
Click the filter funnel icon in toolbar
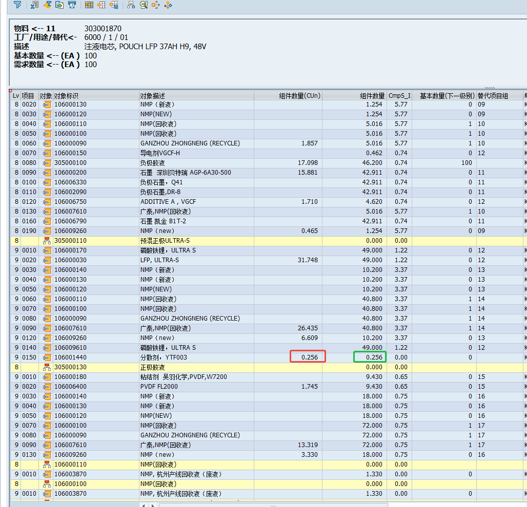17,5
